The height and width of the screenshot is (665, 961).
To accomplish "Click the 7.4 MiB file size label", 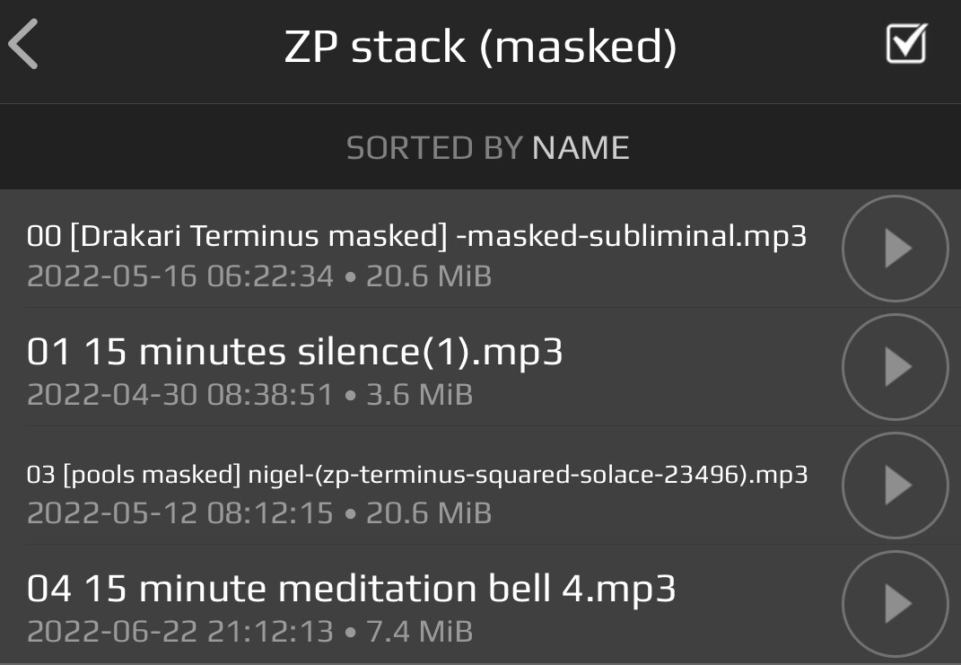I will pos(420,631).
